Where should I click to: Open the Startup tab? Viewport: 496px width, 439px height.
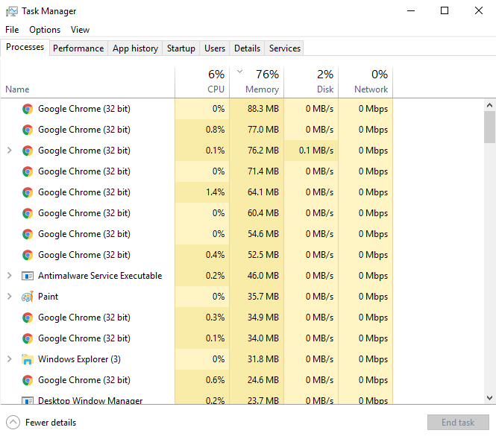click(181, 48)
